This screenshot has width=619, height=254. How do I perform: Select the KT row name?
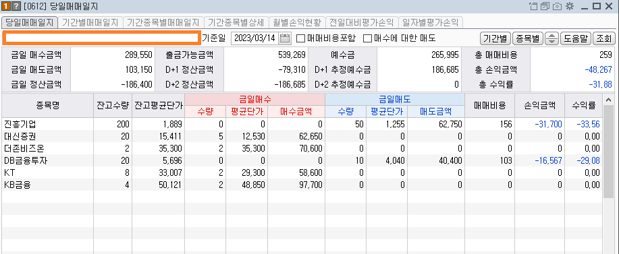click(9, 172)
